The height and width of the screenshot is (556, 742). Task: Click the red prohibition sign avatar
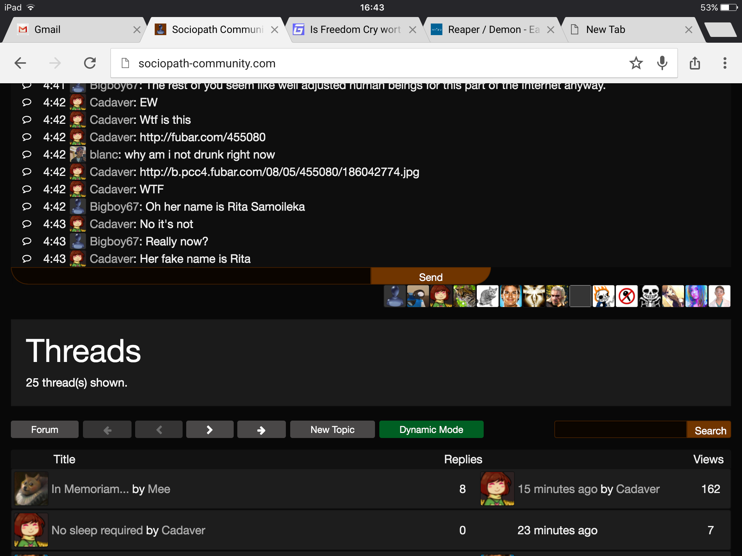pos(627,296)
